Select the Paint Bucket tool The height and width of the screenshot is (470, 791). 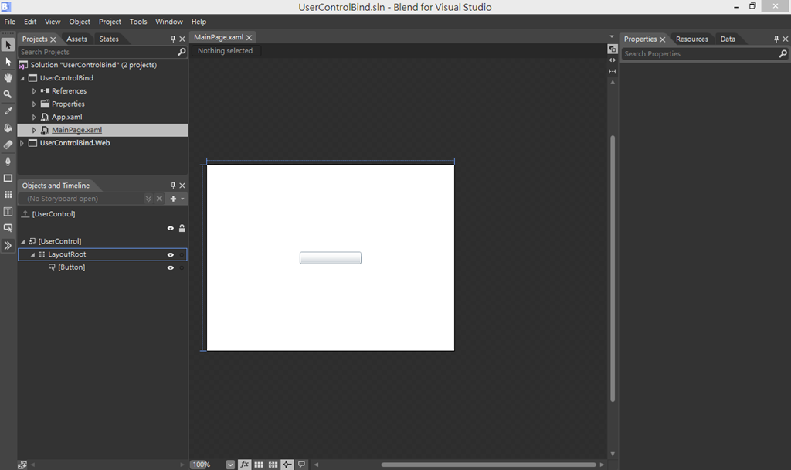click(8, 128)
